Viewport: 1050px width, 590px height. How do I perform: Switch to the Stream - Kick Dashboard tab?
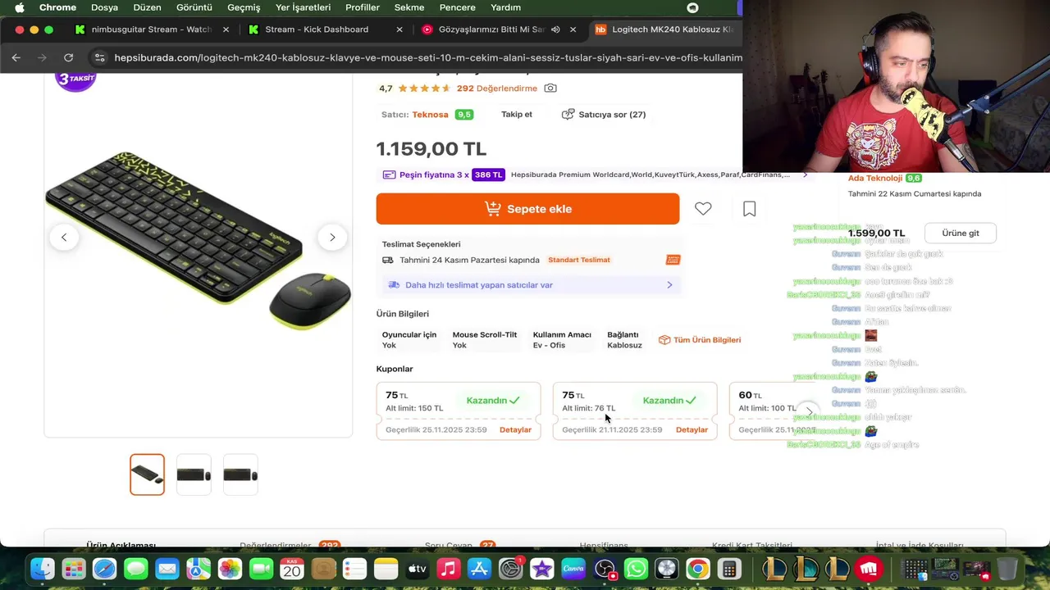pyautogui.click(x=317, y=29)
